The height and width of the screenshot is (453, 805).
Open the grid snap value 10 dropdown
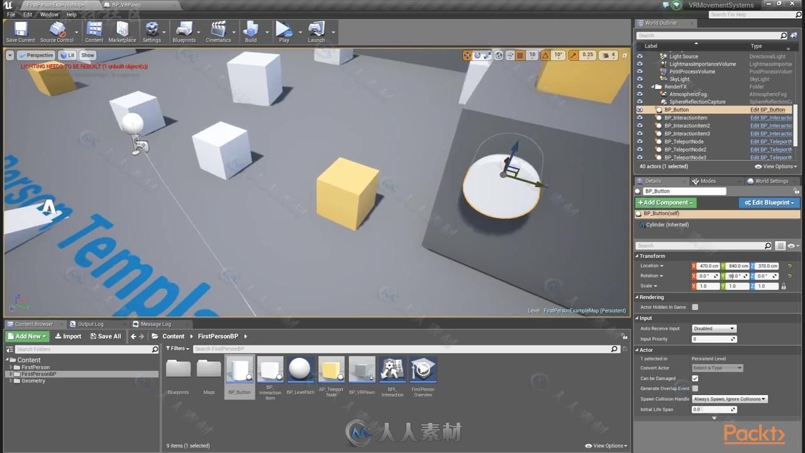(532, 55)
